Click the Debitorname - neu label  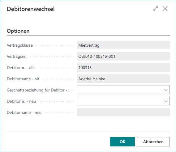point(24,112)
